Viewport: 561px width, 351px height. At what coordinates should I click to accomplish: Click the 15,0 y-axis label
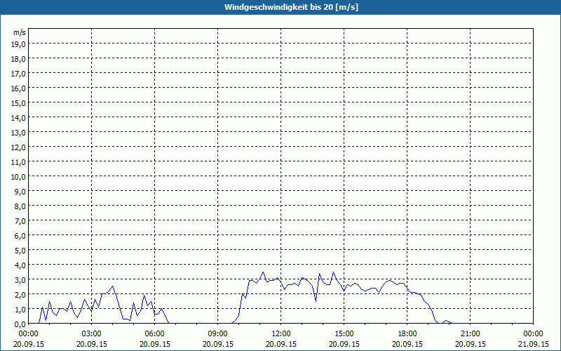tap(19, 103)
